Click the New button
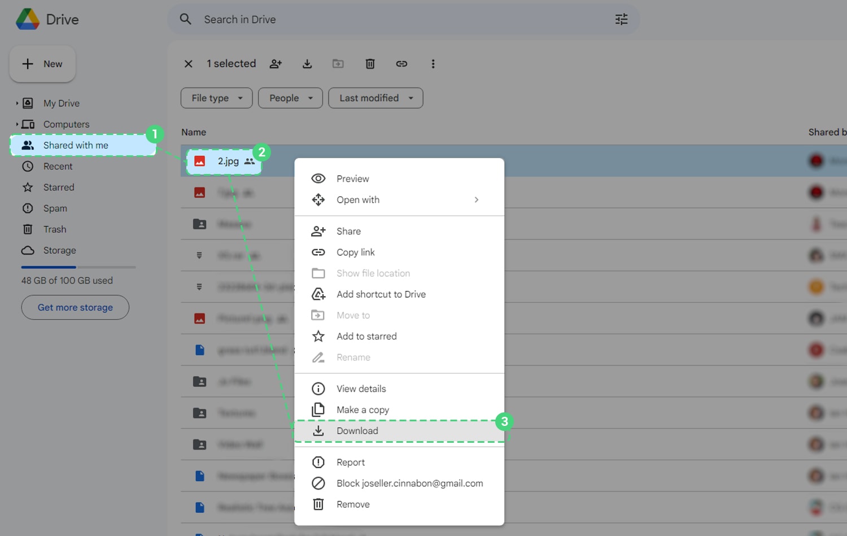 coord(42,64)
